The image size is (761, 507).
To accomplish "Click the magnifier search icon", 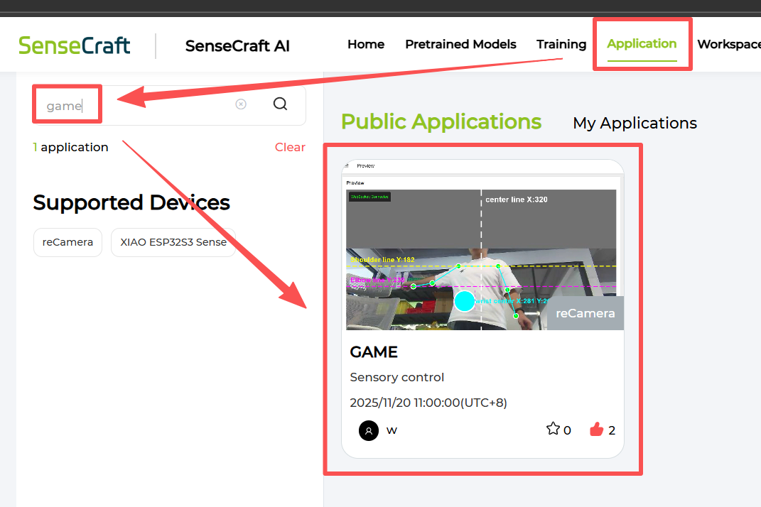I will click(280, 104).
